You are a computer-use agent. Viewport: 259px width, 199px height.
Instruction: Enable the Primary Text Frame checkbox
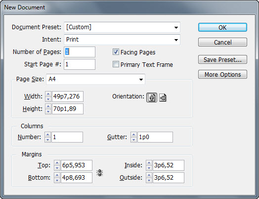[x=116, y=64]
